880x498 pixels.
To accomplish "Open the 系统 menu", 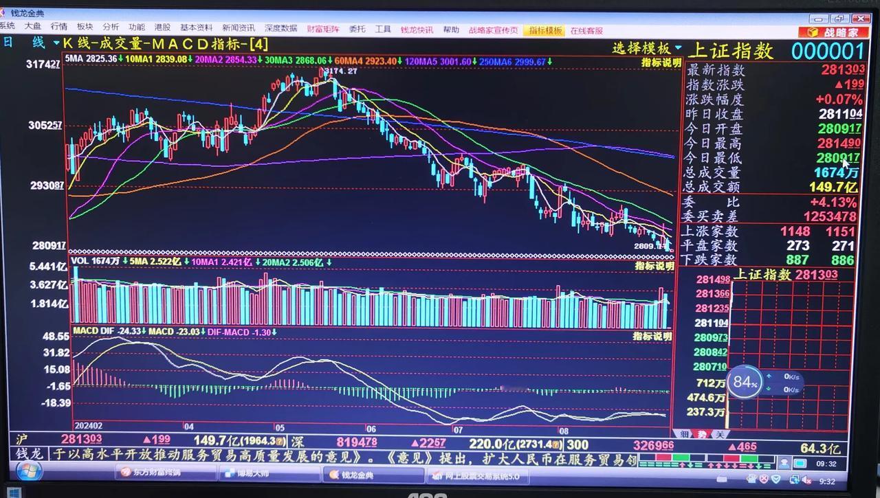I will pyautogui.click(x=7, y=27).
